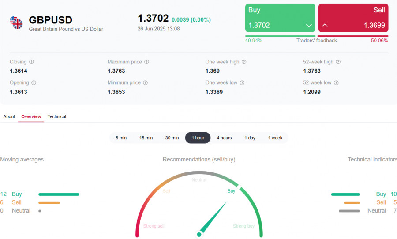Open help icon next to One week low
The image size is (397, 239).
(242, 83)
